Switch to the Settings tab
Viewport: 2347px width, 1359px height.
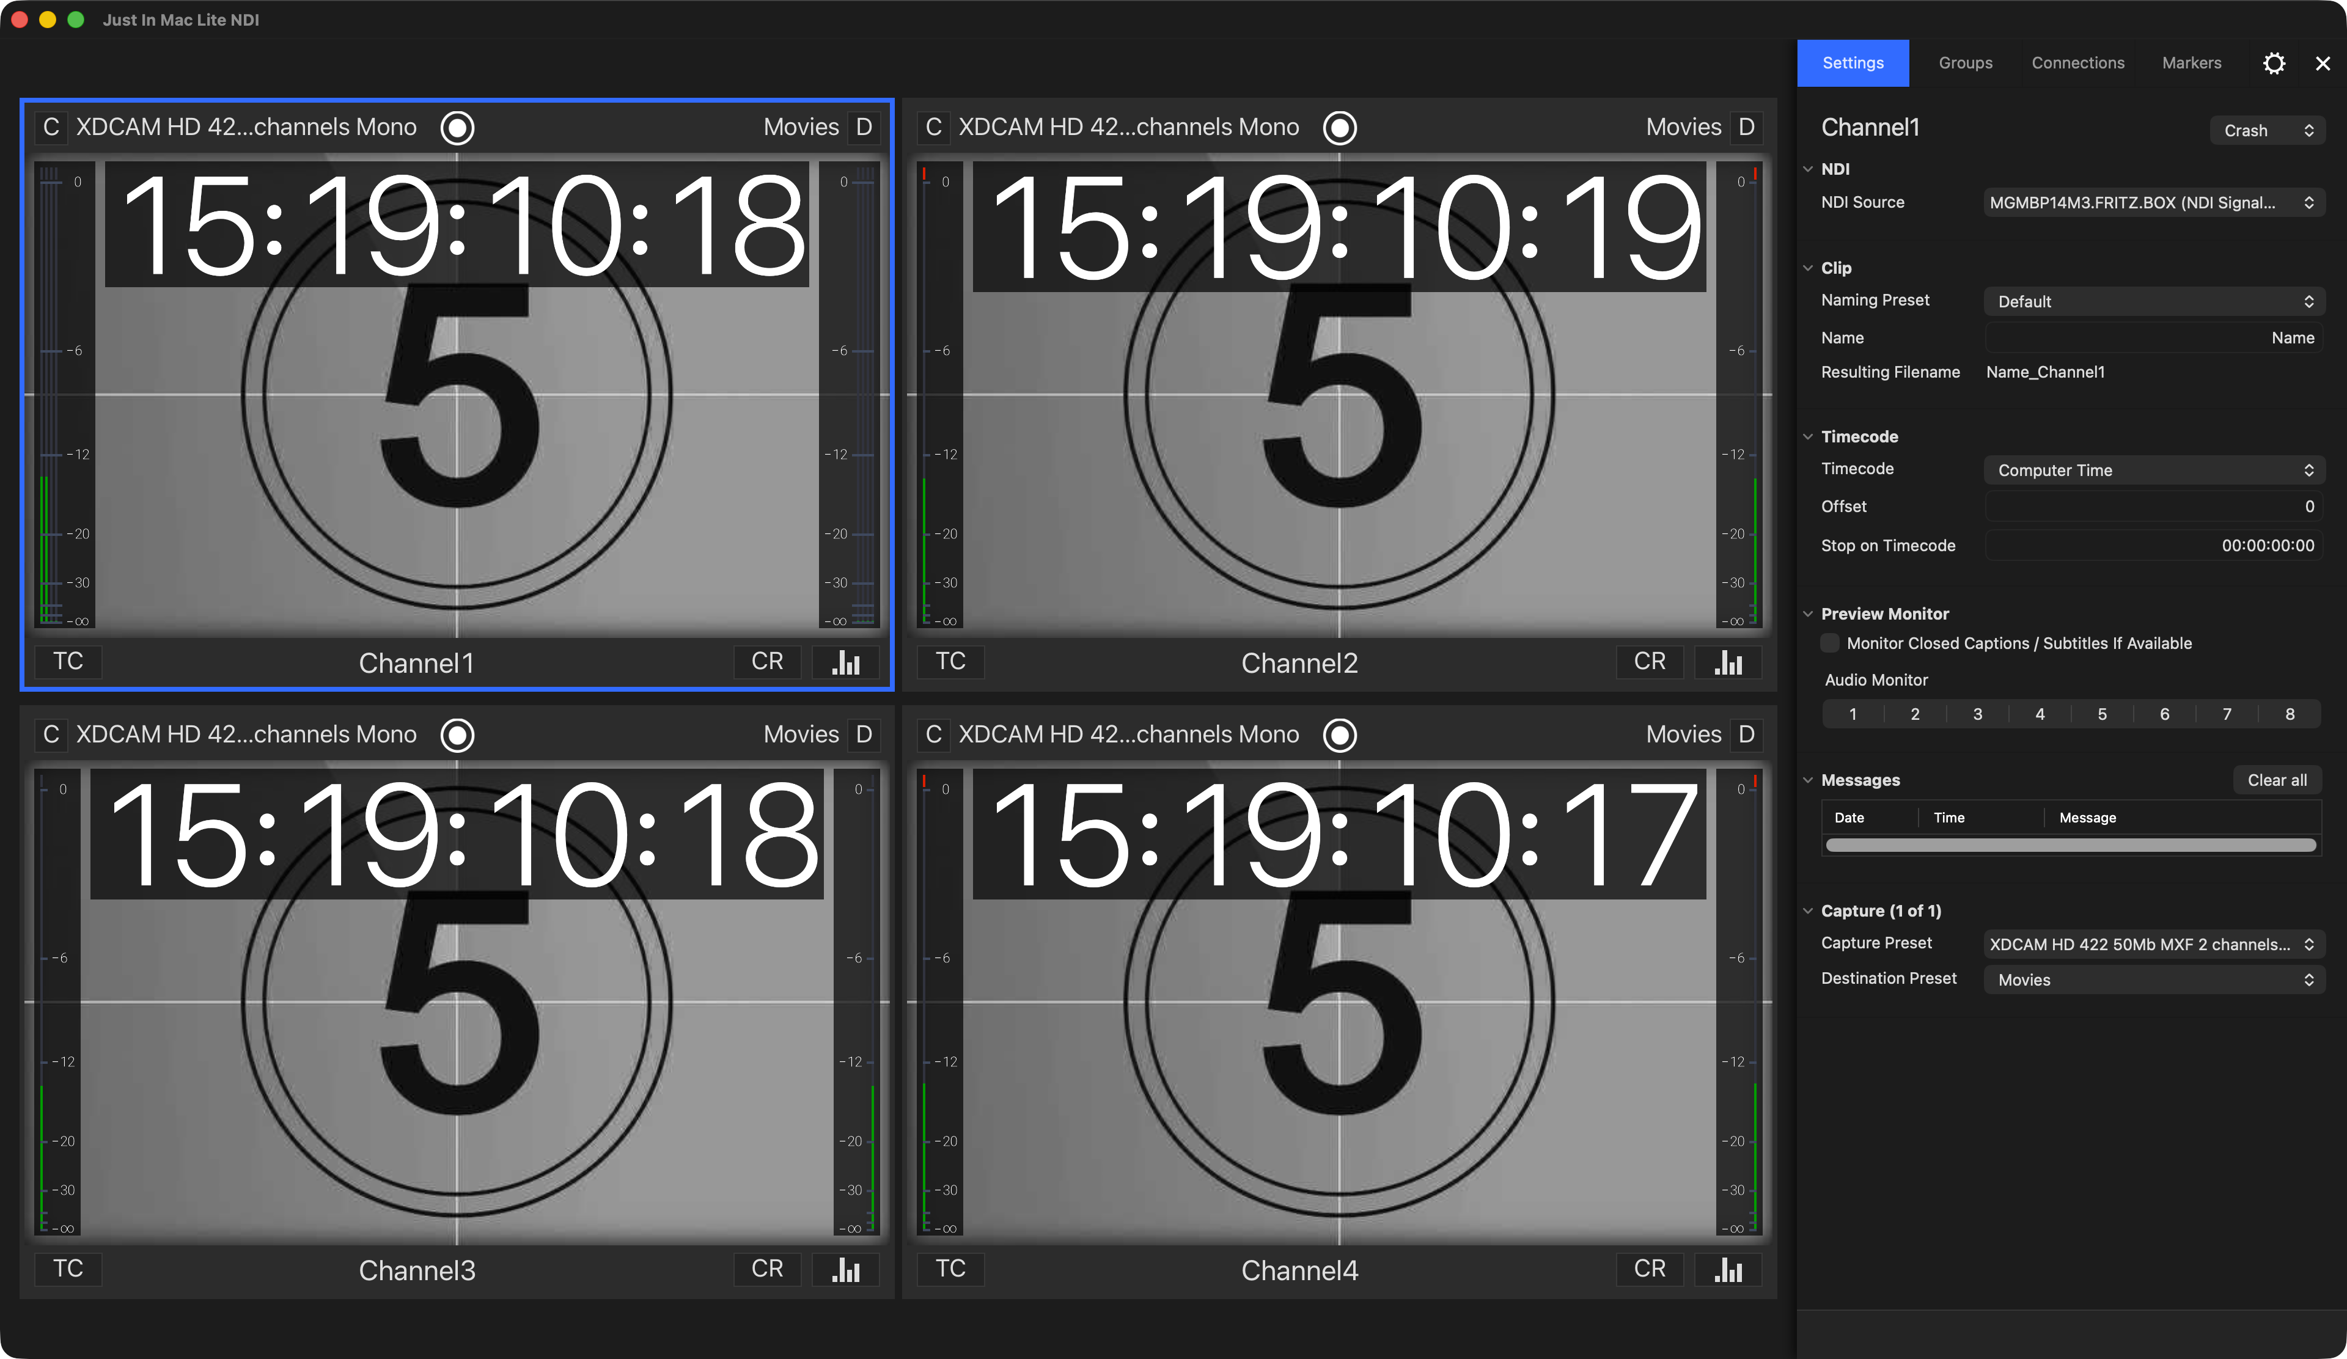1853,64
